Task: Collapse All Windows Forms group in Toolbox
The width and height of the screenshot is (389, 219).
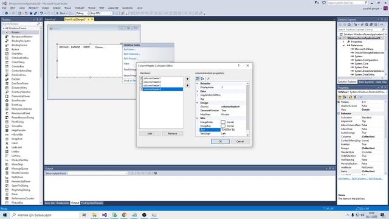Action: point(4,29)
